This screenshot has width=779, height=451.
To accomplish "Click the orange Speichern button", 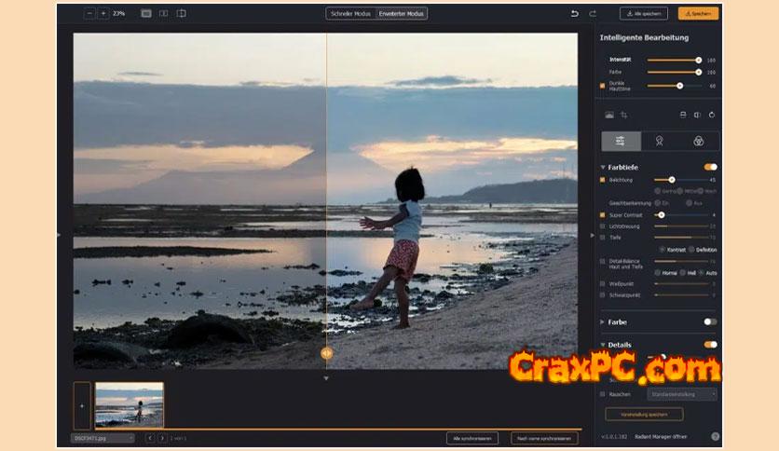I will tap(697, 14).
